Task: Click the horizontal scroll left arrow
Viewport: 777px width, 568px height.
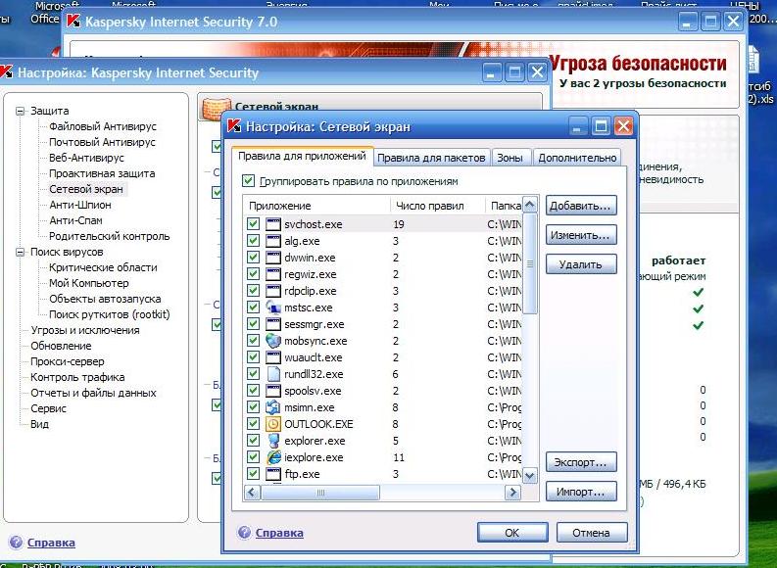Action: (x=252, y=493)
